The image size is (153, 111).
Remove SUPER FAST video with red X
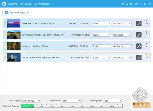pyautogui.click(x=147, y=21)
